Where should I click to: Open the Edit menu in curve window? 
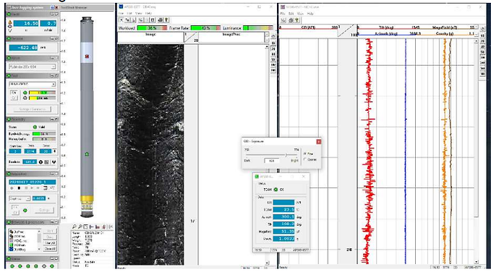coord(291,14)
